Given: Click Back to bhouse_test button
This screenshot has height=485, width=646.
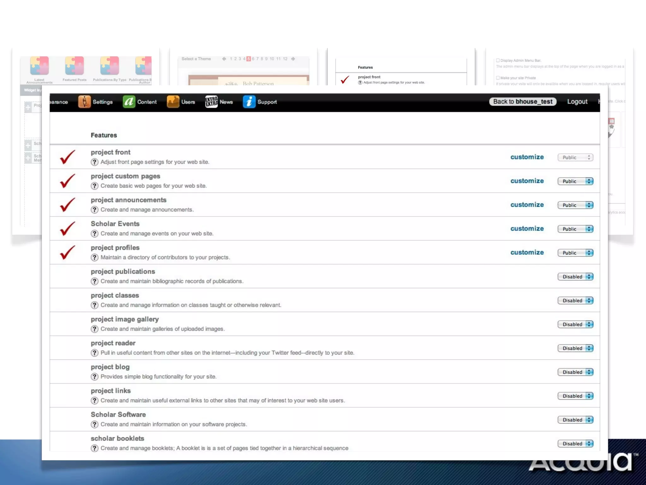Looking at the screenshot, I should (x=522, y=101).
